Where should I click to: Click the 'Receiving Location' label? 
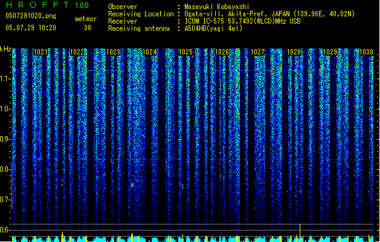(141, 14)
